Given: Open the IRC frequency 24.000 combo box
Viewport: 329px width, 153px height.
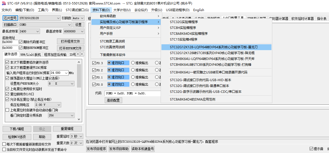Looking at the screenshot, I should pos(59,73).
